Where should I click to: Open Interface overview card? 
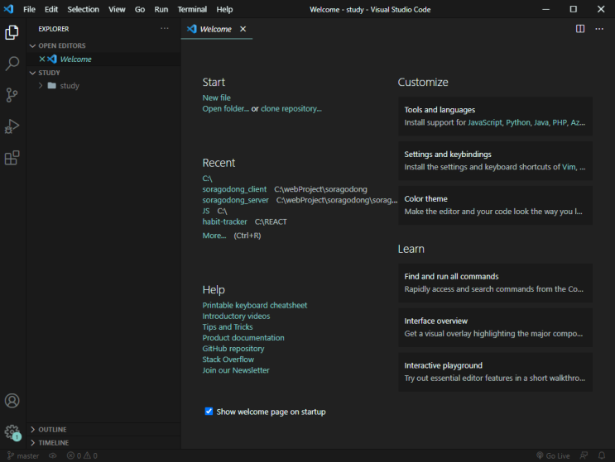coord(495,327)
